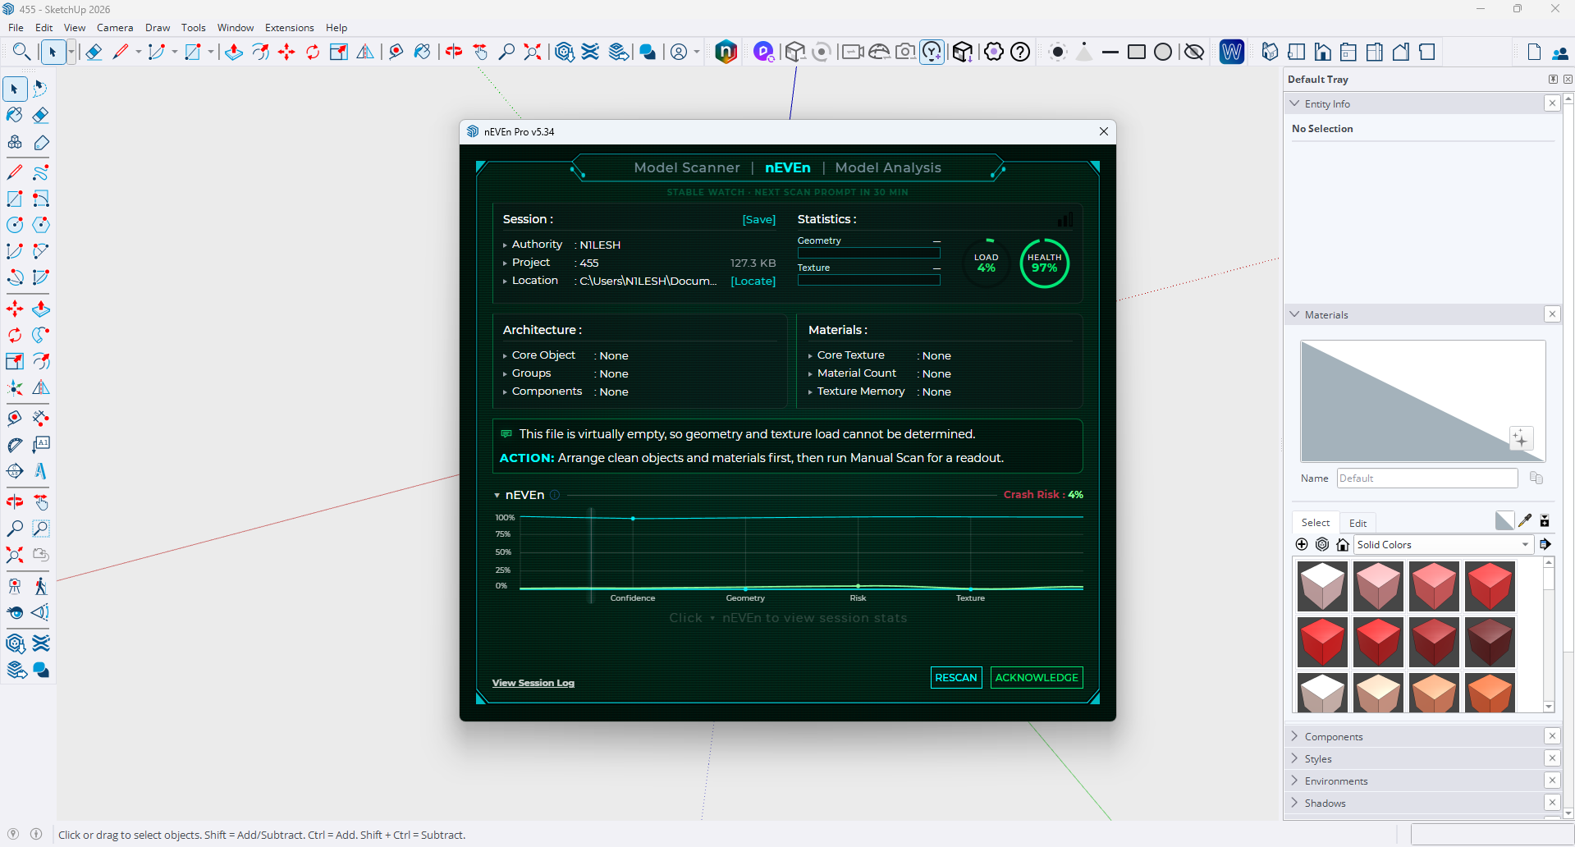
Task: Select the 3D Text tool in left toolbar
Action: 40,471
